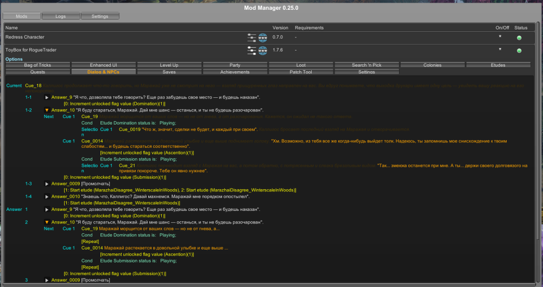This screenshot has width=543, height=287.
Task: Collapse Answer_10 in Answer 2 row
Action: click(47, 222)
